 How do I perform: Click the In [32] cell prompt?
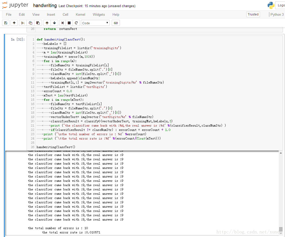pos(18,39)
